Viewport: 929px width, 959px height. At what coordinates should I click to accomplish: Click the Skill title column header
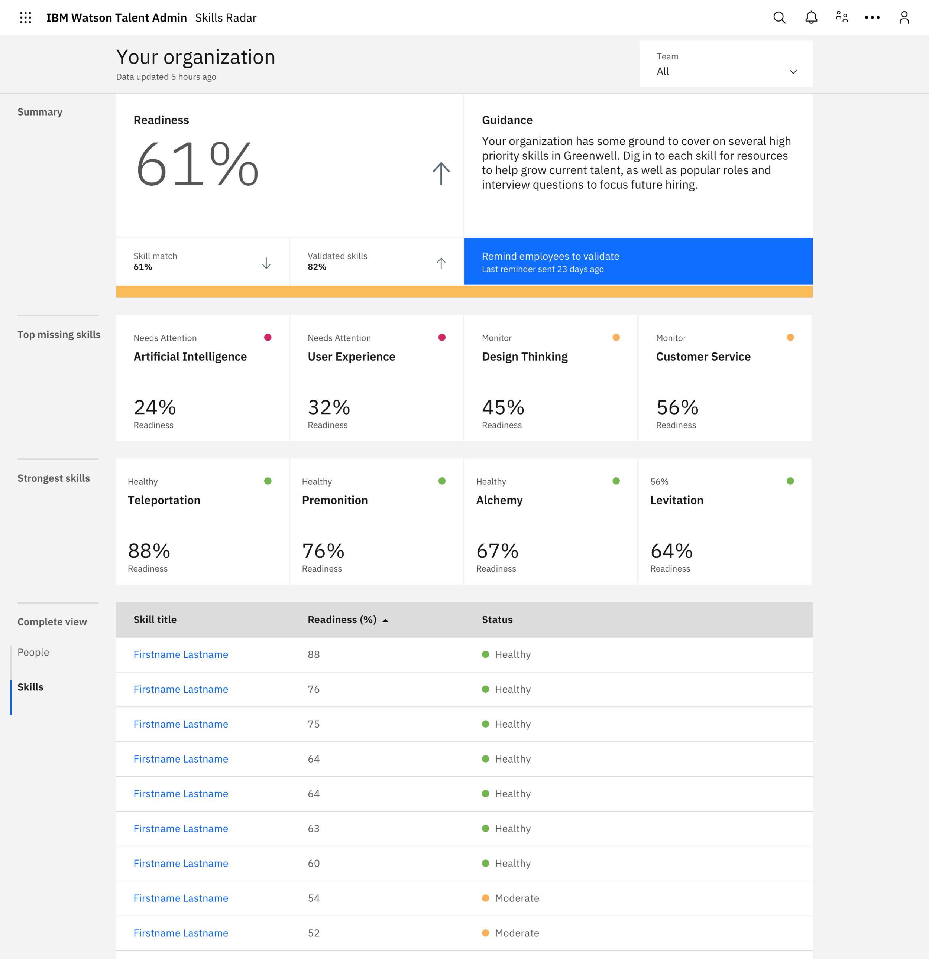[x=155, y=620]
